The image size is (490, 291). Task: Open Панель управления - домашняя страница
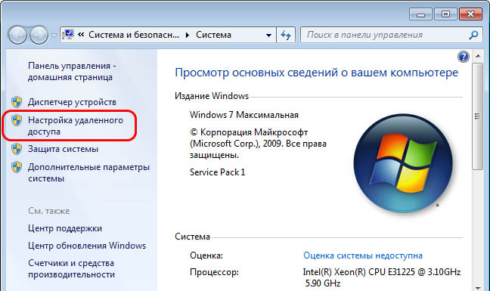click(x=72, y=72)
